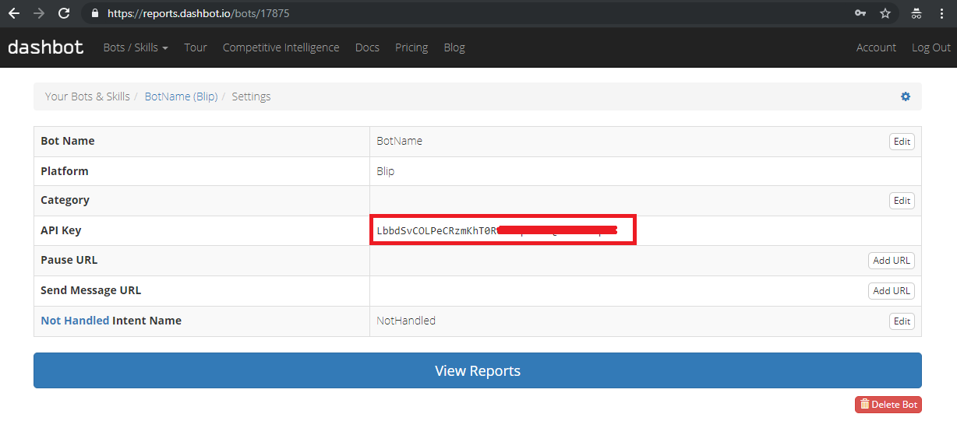This screenshot has height=435, width=957.
Task: Open Competitive Intelligence page
Action: pyautogui.click(x=281, y=47)
